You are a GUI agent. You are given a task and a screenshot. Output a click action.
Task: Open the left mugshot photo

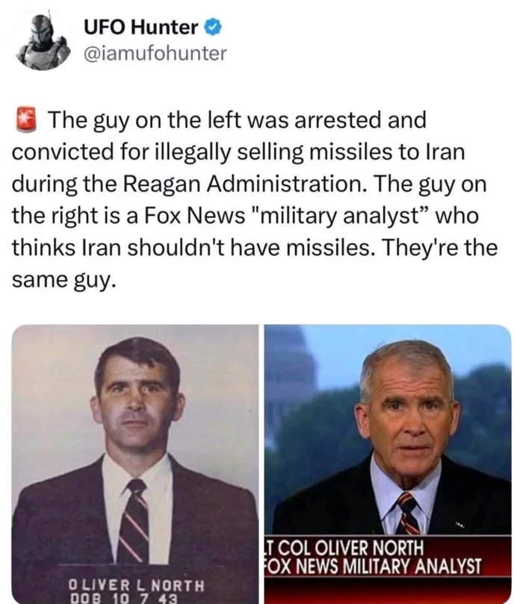pos(134,448)
